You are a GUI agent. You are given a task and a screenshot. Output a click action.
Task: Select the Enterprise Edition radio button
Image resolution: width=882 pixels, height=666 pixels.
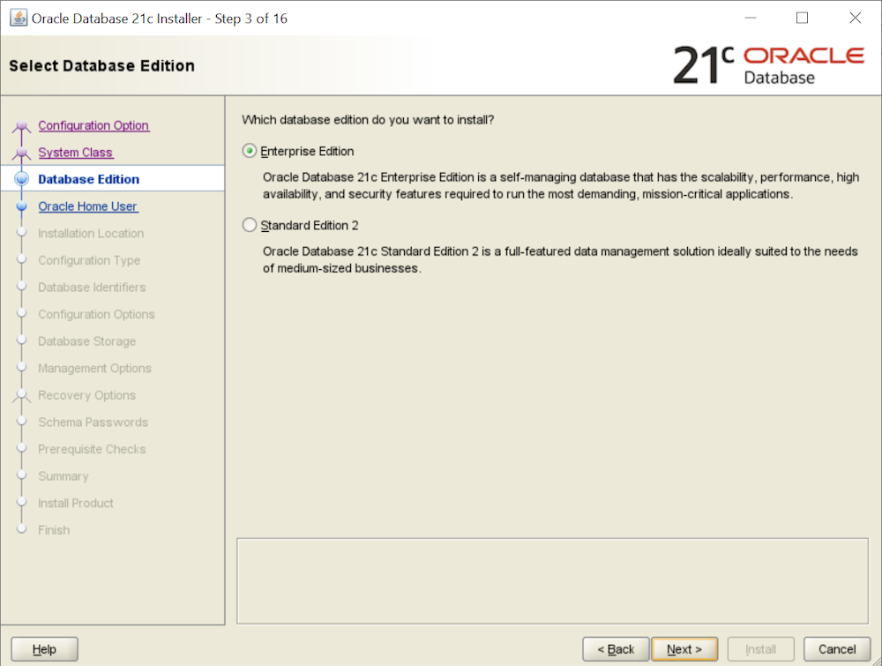click(x=250, y=151)
